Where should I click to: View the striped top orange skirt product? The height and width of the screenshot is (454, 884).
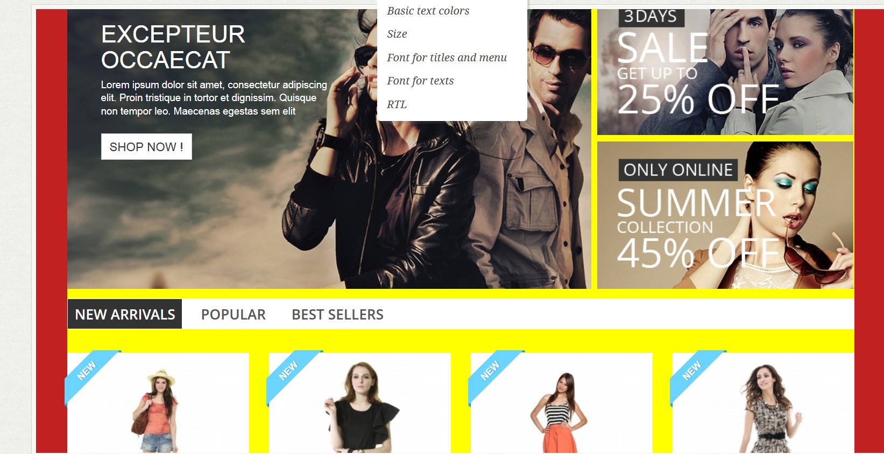[562, 403]
